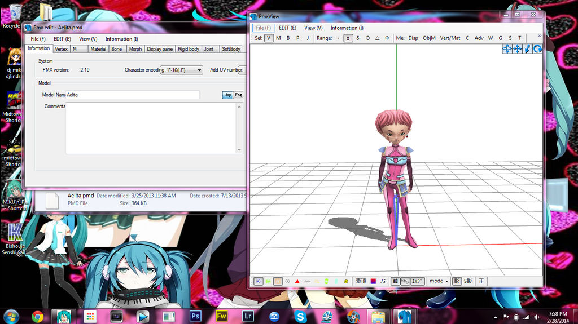Click the Model Name field containing Aelita
The width and height of the screenshot is (578, 324).
pyautogui.click(x=132, y=95)
